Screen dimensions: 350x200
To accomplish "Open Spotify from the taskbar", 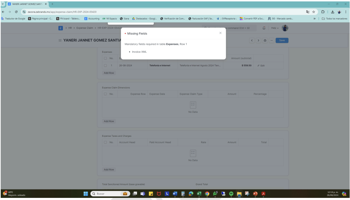I will point(231,194).
